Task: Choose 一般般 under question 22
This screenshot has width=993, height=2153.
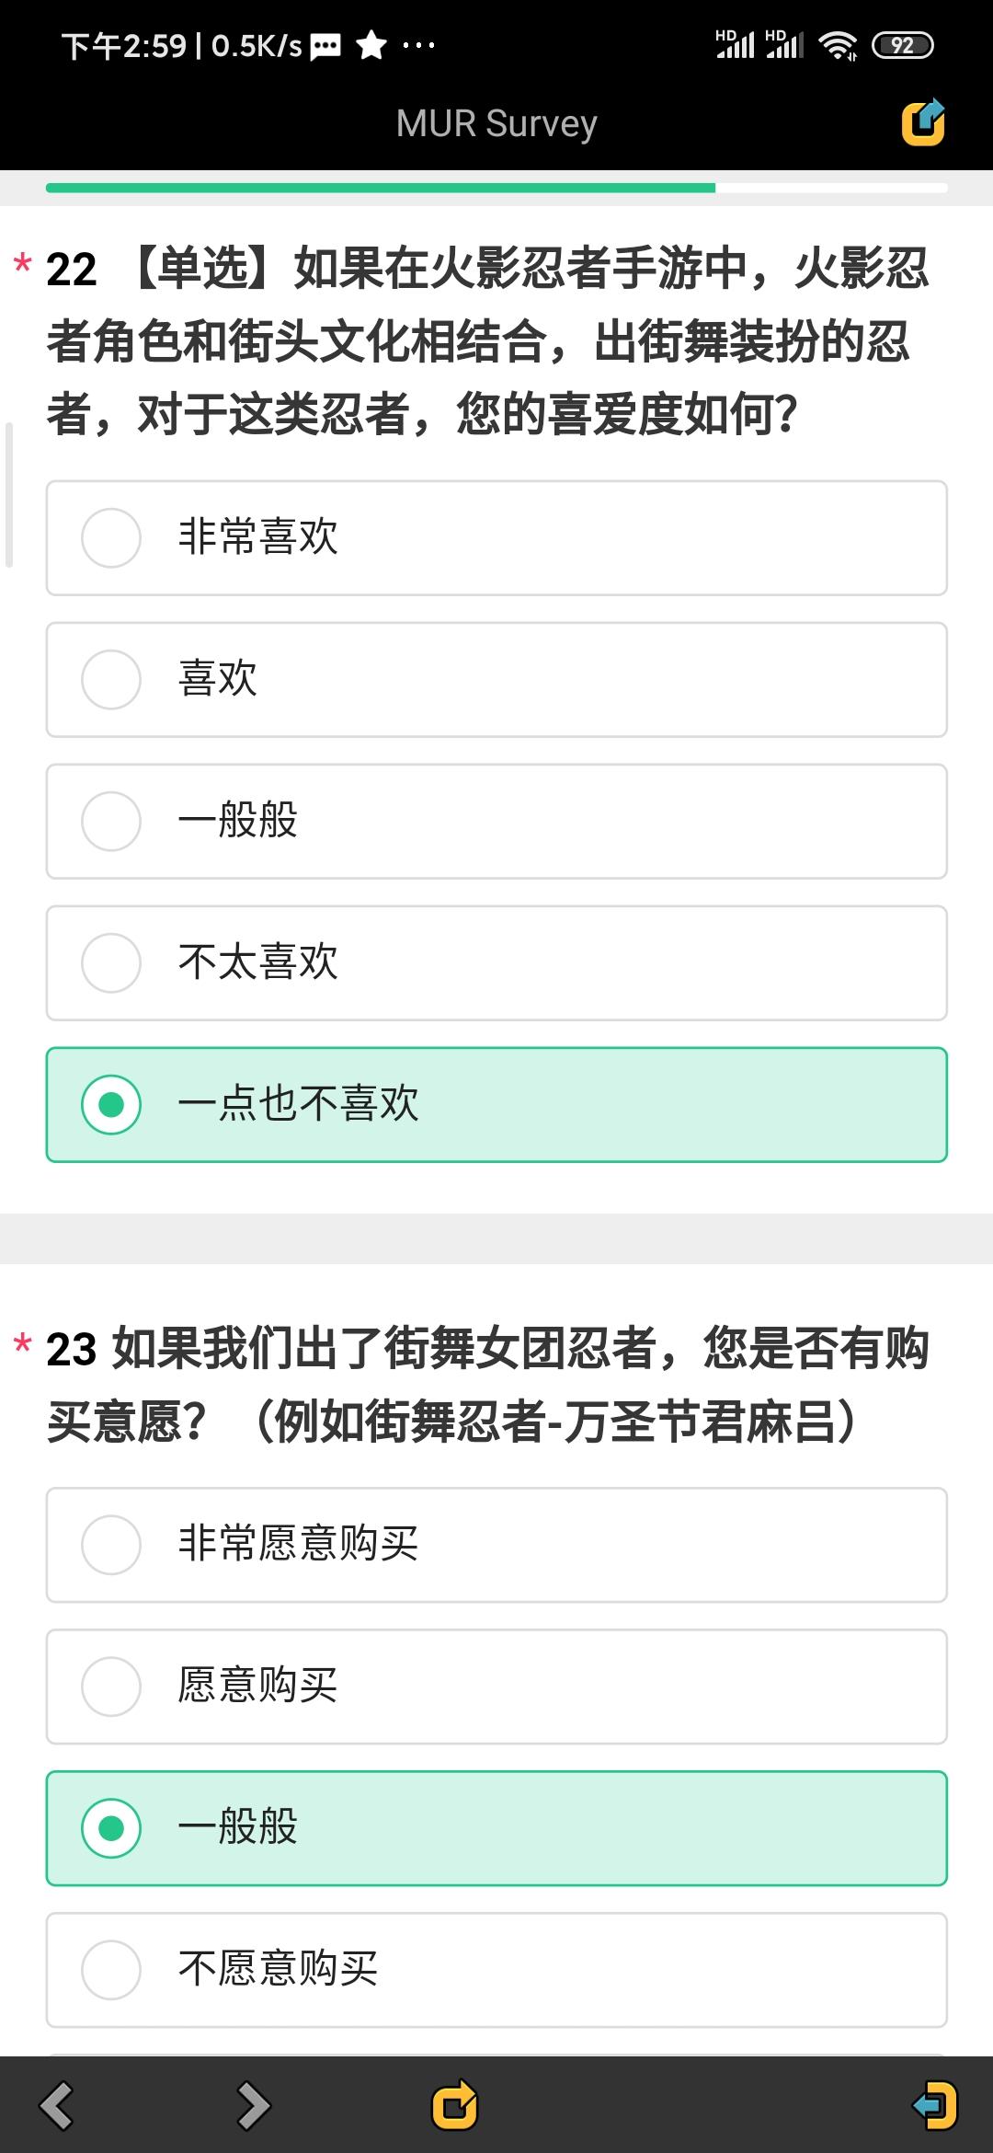Action: click(x=496, y=822)
